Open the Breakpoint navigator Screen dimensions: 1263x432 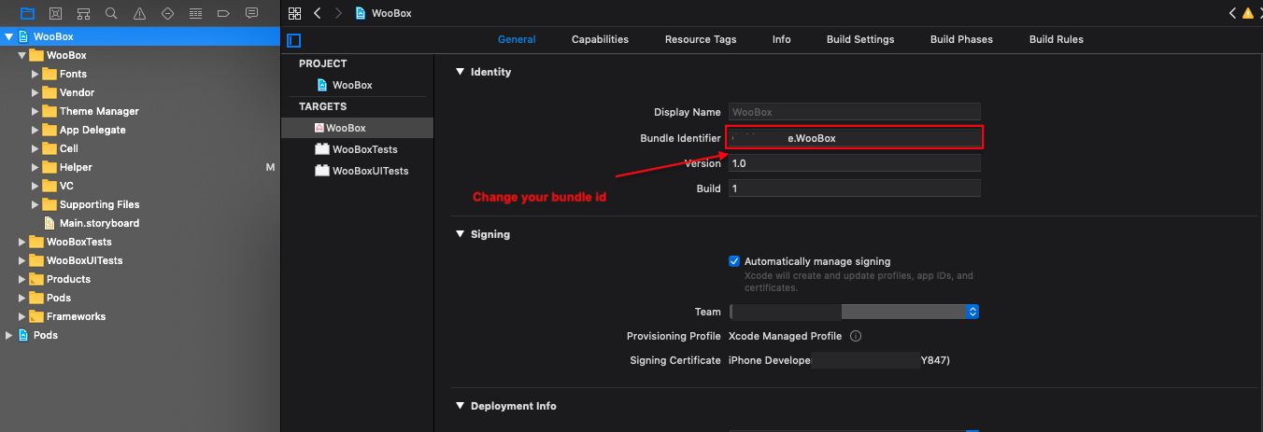(223, 13)
